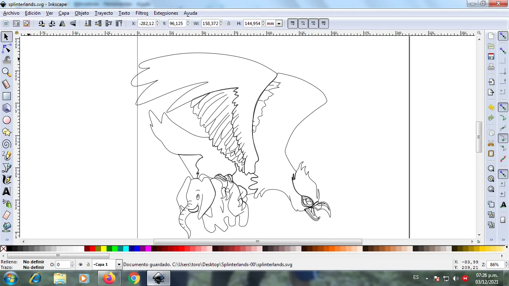Toggle scale rounded corners option

pos(303,23)
